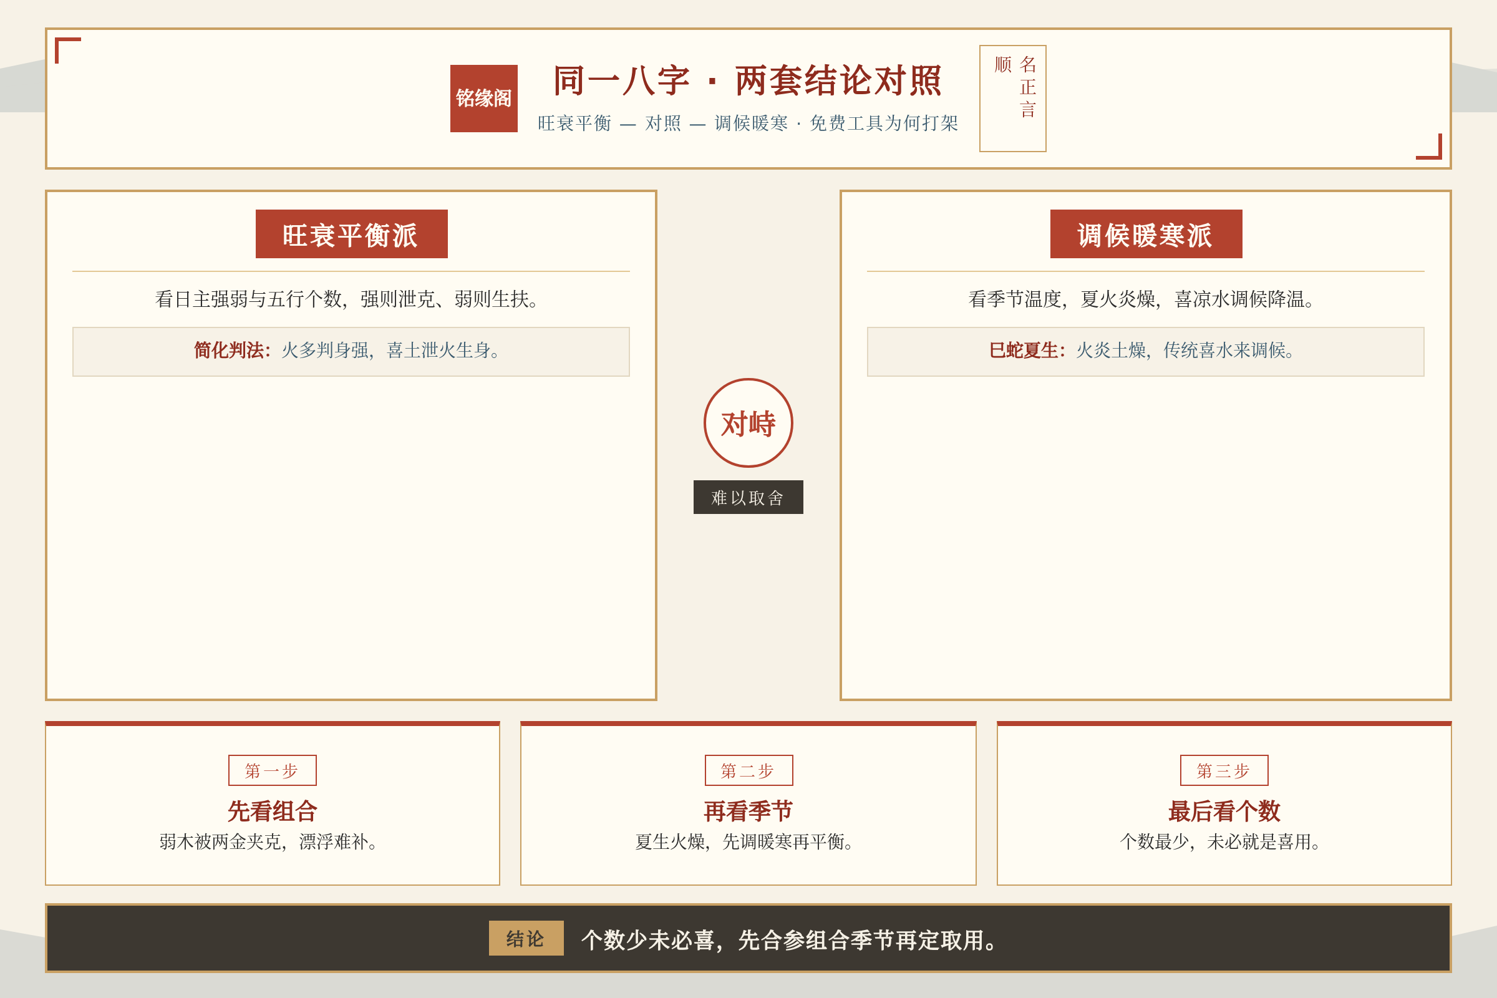1497x998 pixels.
Task: Click the 铭缘阁 red seal logo
Action: pyautogui.click(x=484, y=99)
